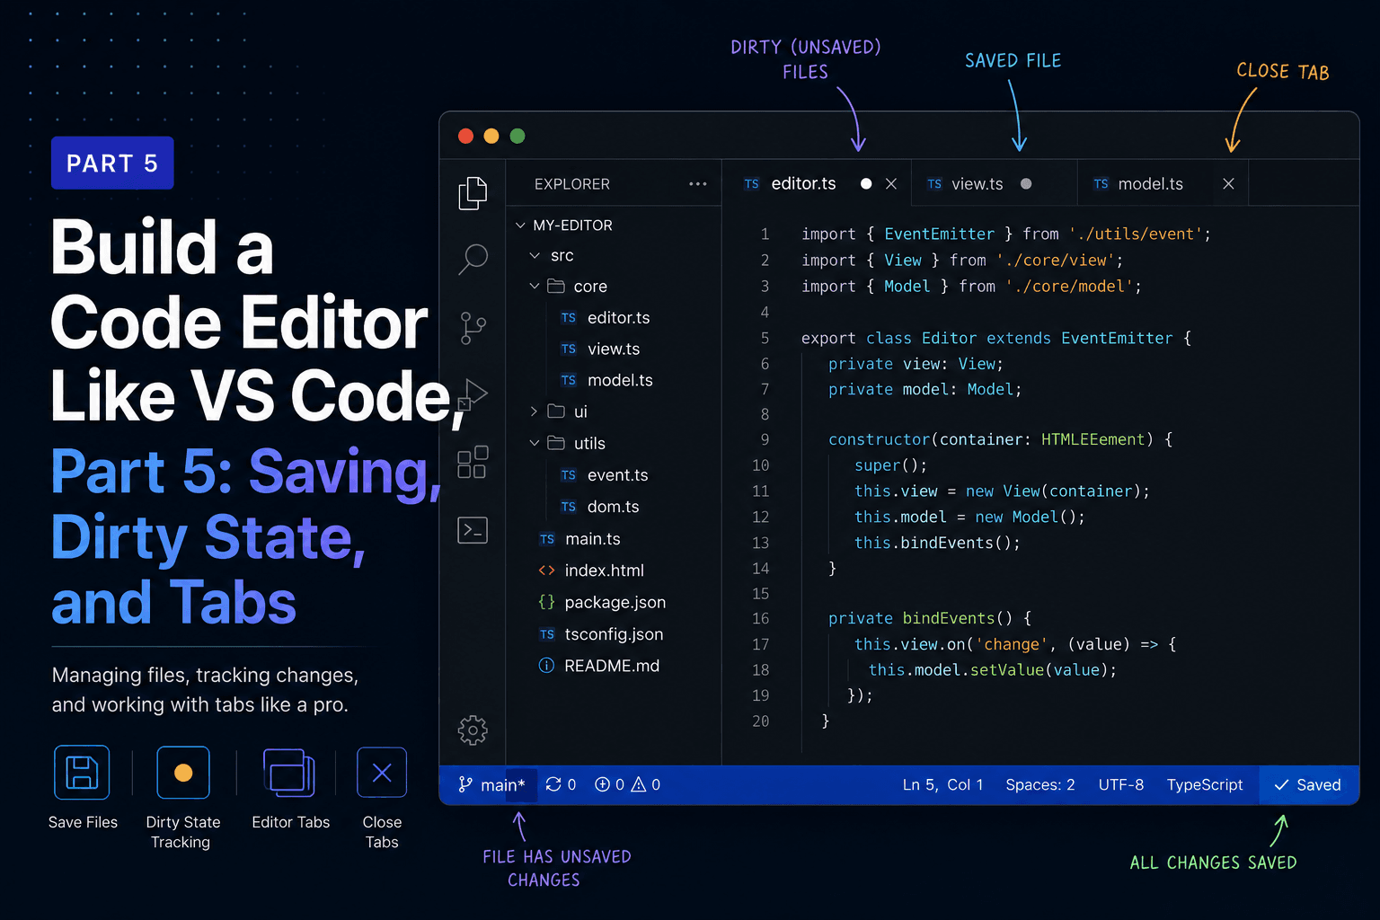Click the PART 5 badge
Viewport: 1380px width, 920px height.
click(x=112, y=163)
